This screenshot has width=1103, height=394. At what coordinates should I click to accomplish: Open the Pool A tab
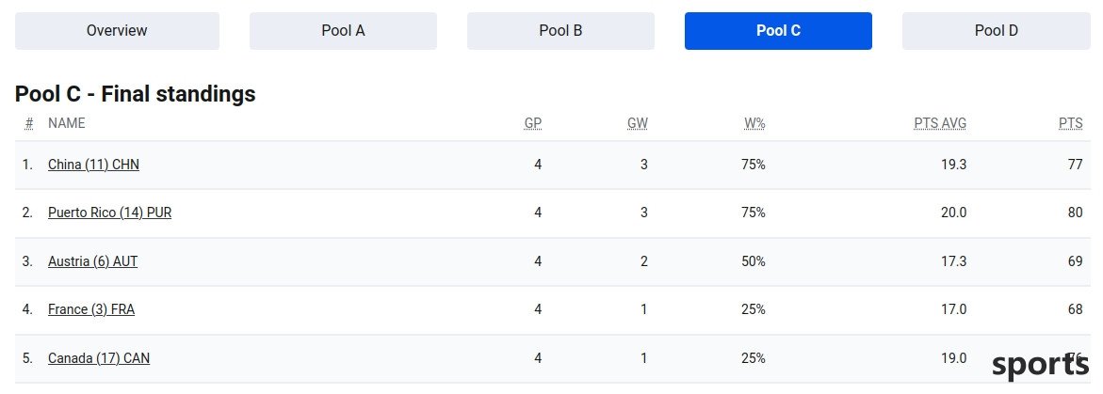click(x=343, y=31)
